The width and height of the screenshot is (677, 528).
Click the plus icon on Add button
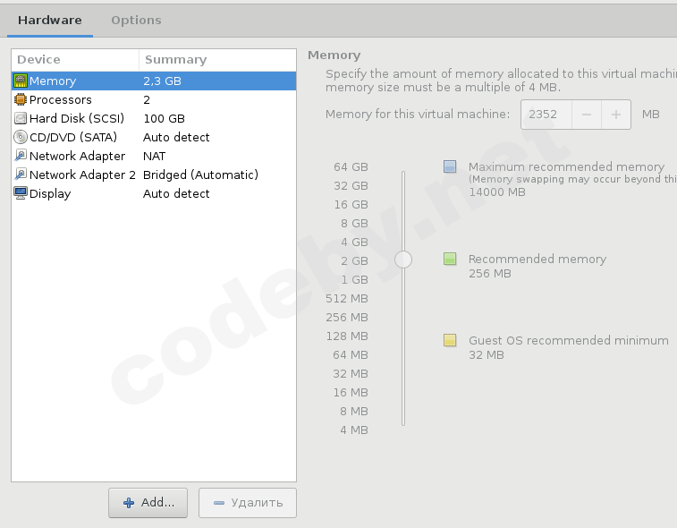tap(129, 503)
